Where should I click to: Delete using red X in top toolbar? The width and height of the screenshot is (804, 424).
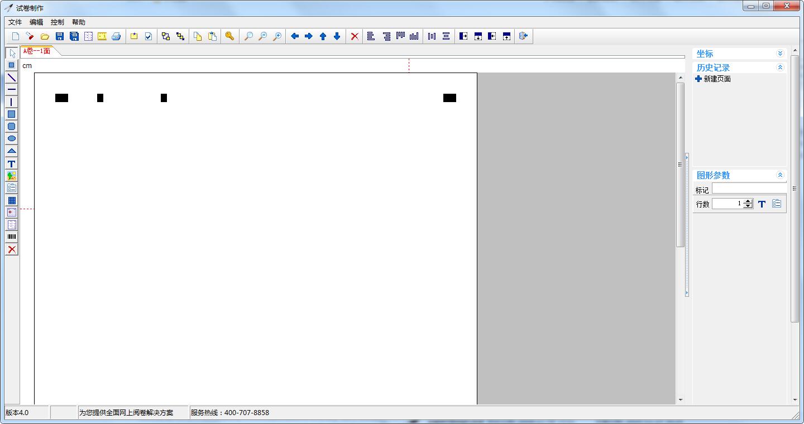click(x=355, y=36)
